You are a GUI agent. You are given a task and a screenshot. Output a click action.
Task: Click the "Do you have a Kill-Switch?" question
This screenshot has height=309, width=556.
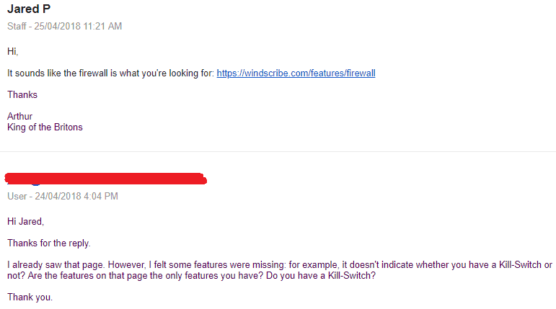[x=321, y=276]
